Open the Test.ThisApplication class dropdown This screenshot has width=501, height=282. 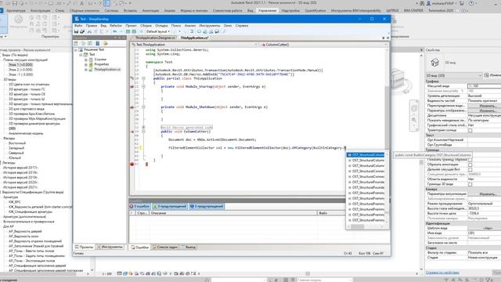click(194, 45)
